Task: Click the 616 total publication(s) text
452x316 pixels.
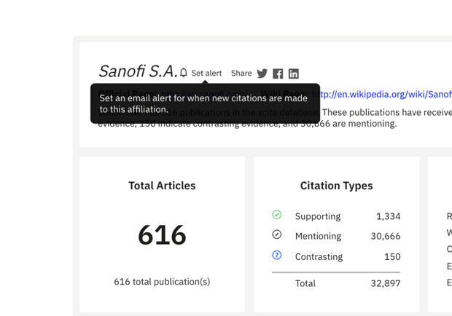Action: click(x=162, y=282)
